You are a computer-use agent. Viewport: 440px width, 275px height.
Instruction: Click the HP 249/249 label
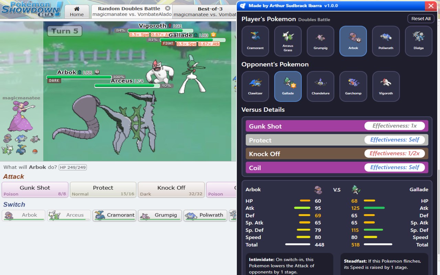click(73, 167)
